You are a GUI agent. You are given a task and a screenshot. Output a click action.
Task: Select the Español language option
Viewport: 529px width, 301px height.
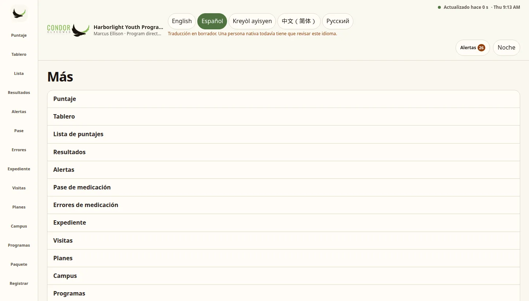point(212,21)
